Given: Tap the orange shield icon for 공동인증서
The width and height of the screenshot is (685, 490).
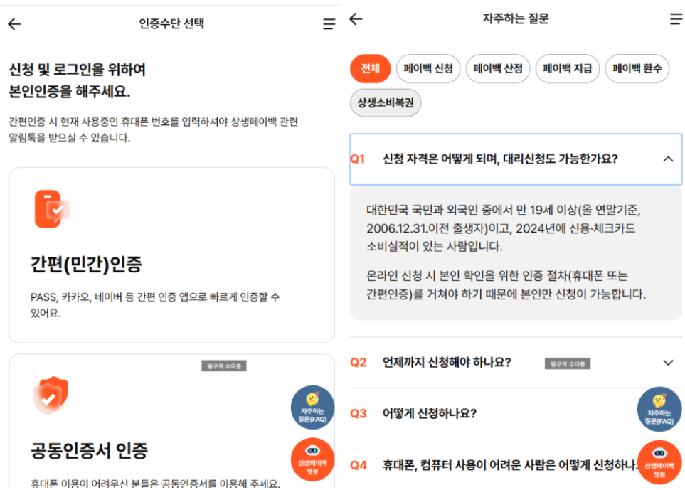Looking at the screenshot, I should pyautogui.click(x=51, y=395).
